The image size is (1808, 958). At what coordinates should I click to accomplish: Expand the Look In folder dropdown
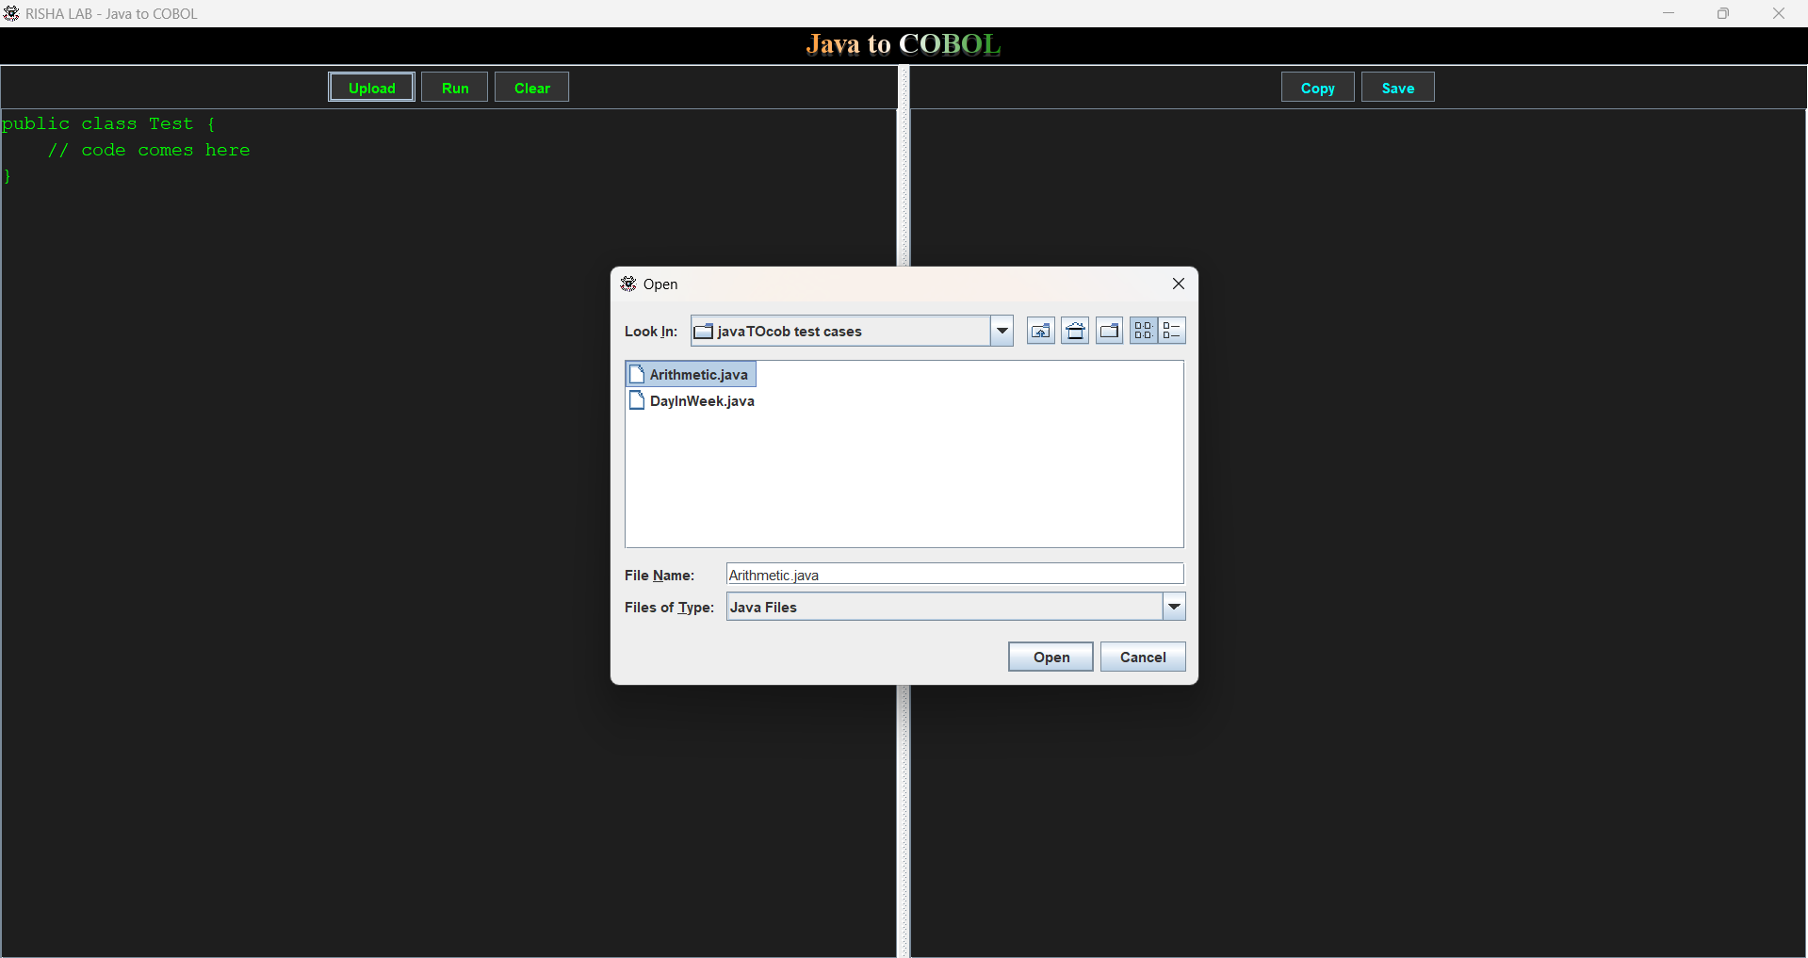[1002, 331]
